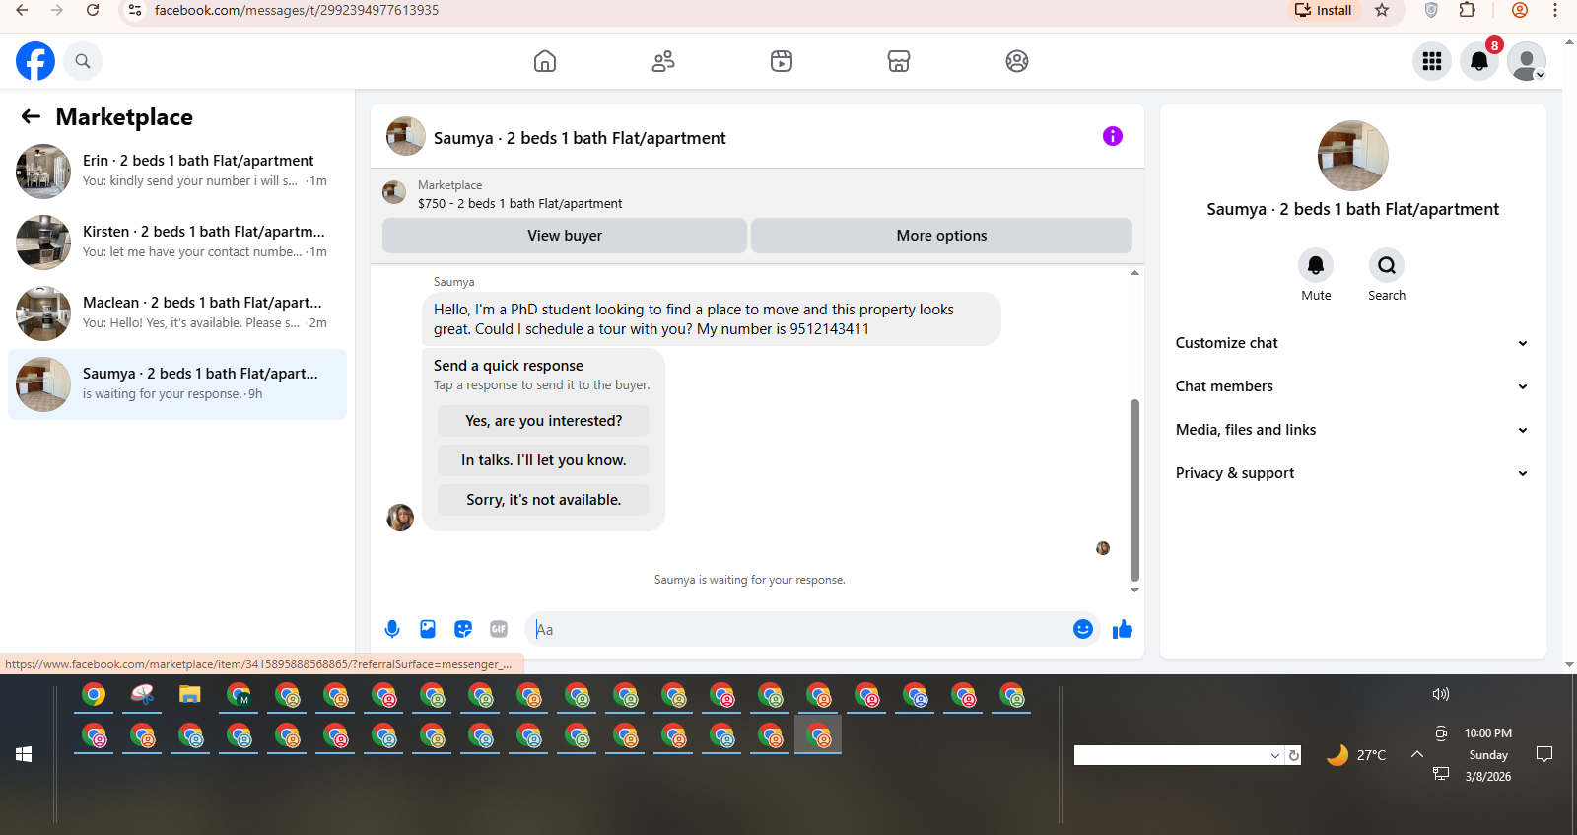The image size is (1577, 835).
Task: Send quick reply 'In talks. I'll let you know.'
Action: (x=543, y=460)
